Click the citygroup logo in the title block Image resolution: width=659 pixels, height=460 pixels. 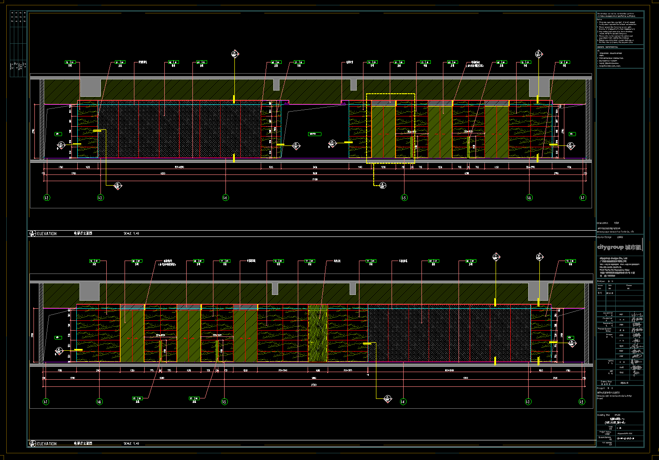tap(619, 247)
